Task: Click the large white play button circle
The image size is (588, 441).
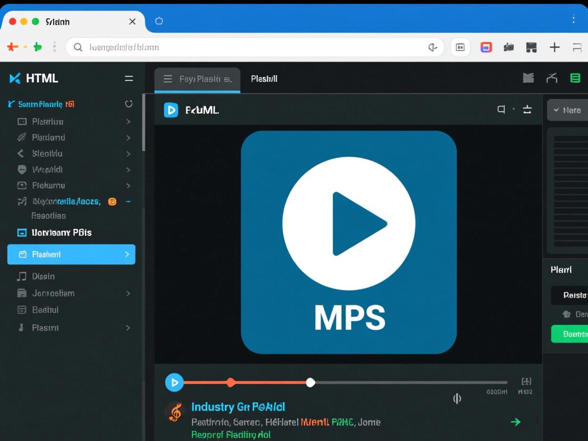Action: coord(349,223)
